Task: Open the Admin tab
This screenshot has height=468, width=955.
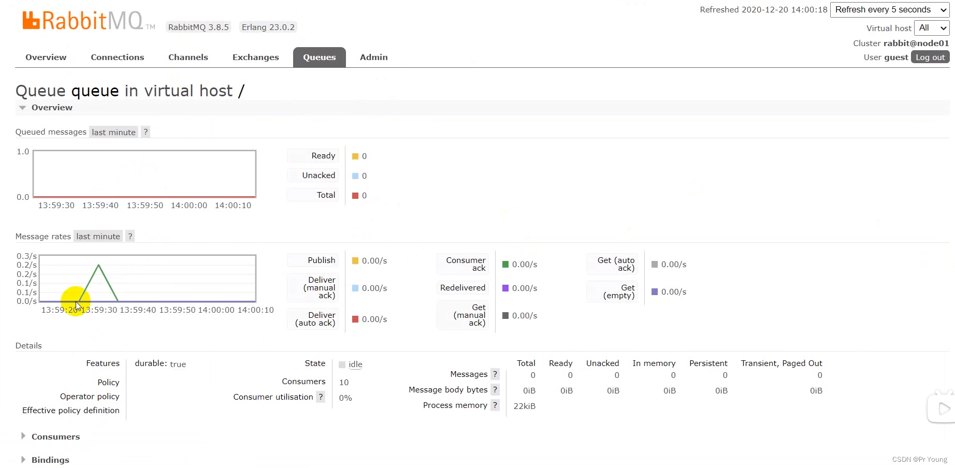Action: (373, 57)
